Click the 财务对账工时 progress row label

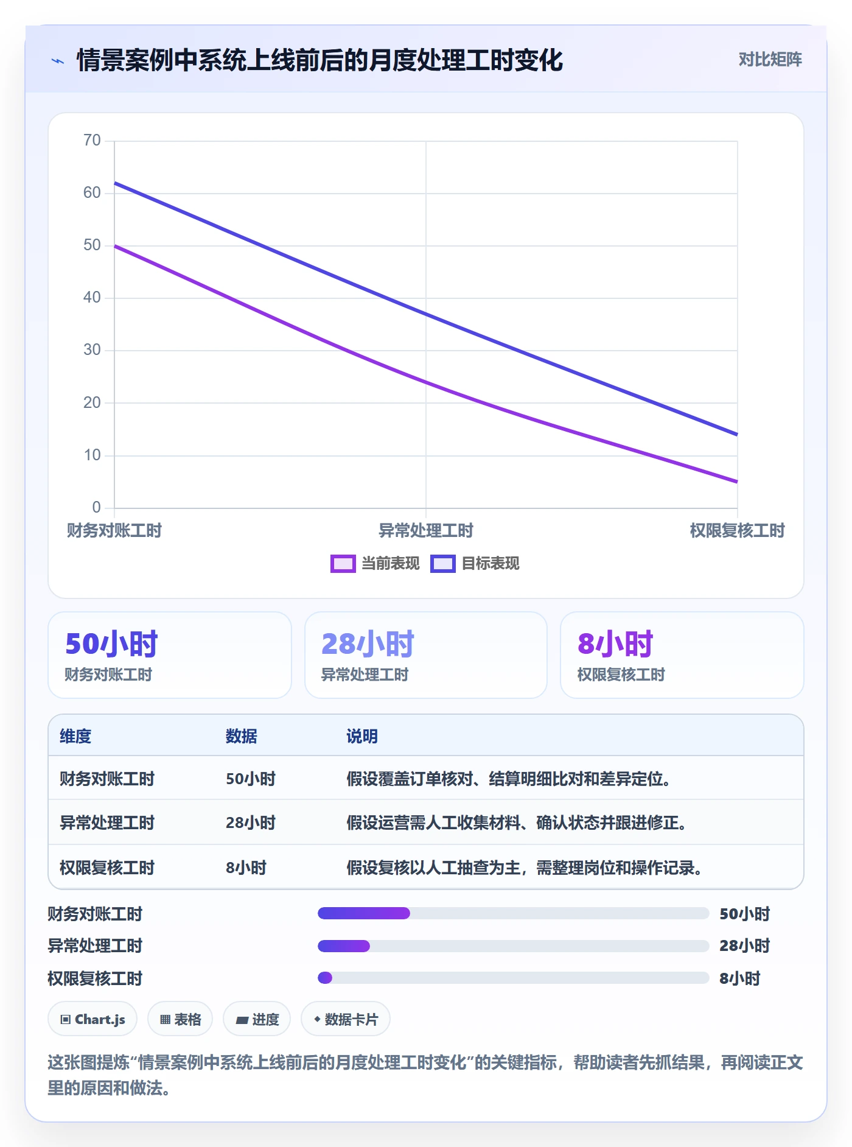click(95, 914)
